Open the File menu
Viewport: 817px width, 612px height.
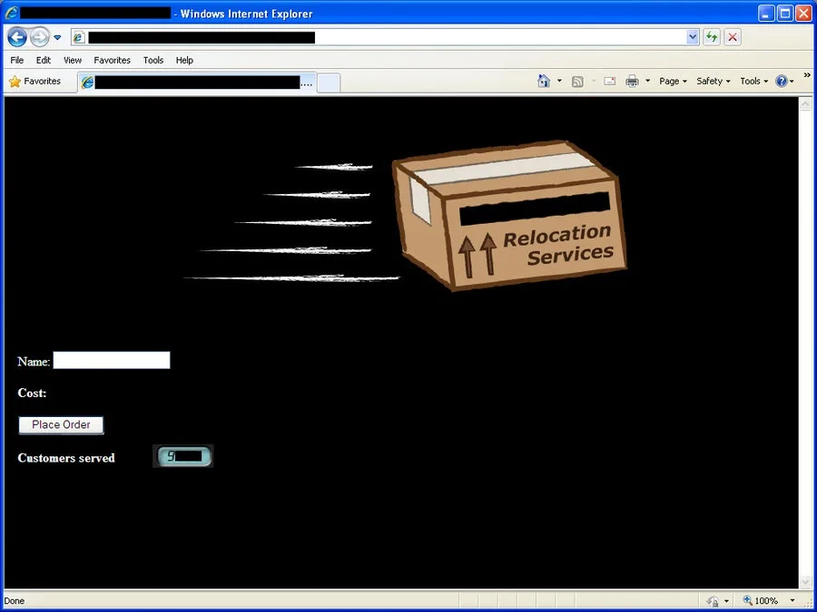pos(16,61)
